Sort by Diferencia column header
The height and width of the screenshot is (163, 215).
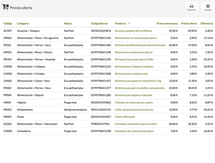click(x=206, y=24)
